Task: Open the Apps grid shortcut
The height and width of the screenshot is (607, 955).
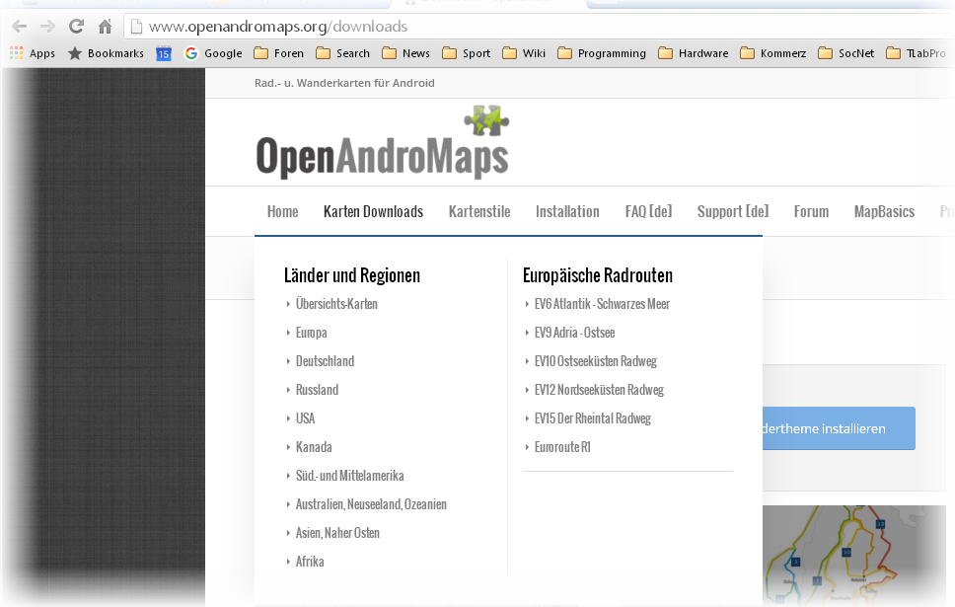Action: [x=33, y=53]
